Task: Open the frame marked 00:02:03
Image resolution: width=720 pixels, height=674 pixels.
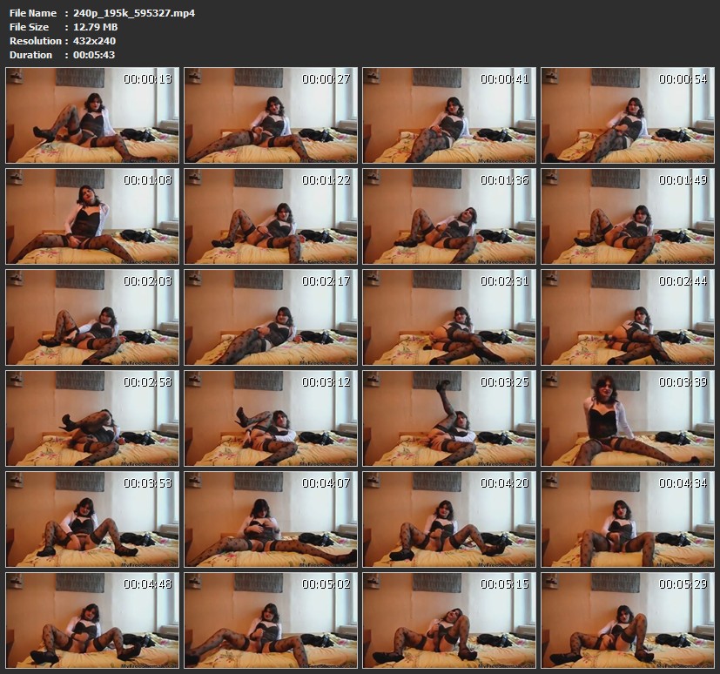Action: click(92, 317)
